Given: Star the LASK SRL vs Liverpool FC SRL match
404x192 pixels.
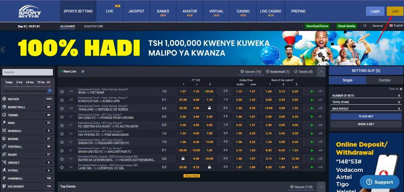Looking at the screenshot, I should [62, 167].
